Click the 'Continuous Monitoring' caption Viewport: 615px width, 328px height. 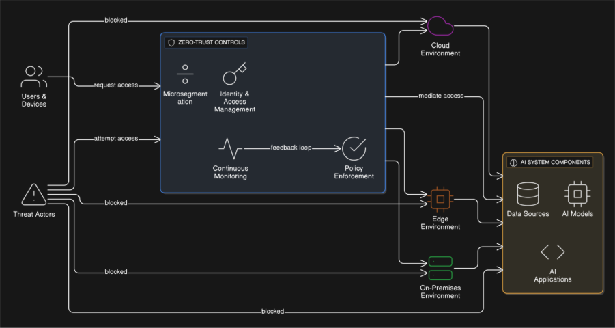point(231,172)
